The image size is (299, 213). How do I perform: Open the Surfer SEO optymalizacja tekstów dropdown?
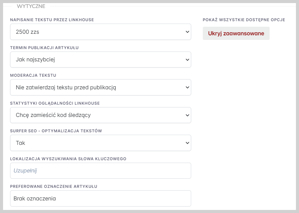(x=100, y=143)
